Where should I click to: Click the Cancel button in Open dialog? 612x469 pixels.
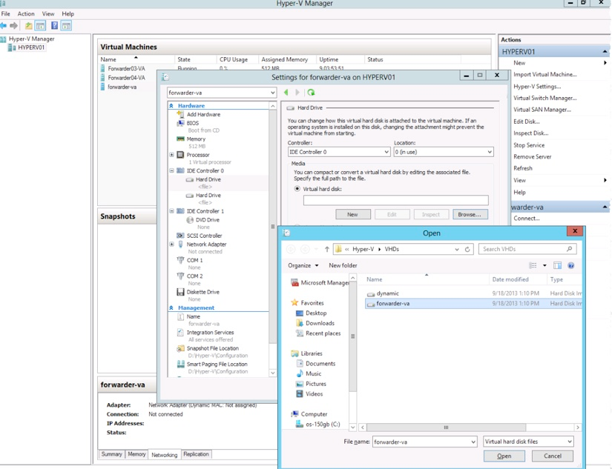pyautogui.click(x=552, y=456)
